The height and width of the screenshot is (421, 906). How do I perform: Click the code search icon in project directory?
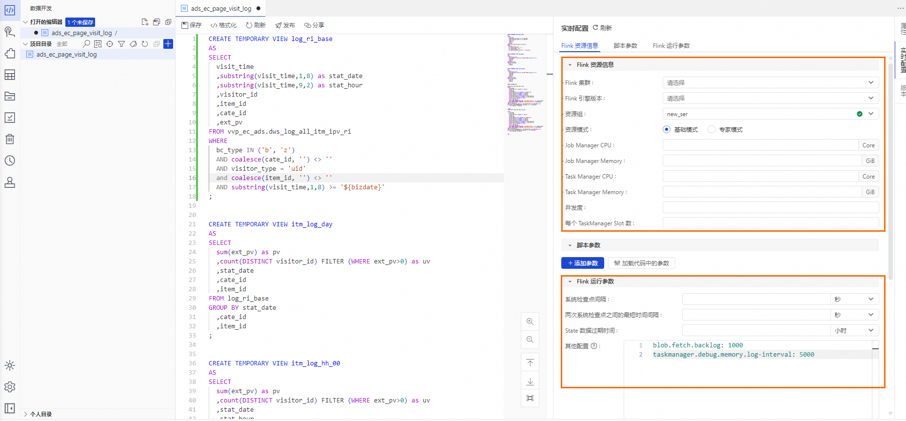pos(98,44)
